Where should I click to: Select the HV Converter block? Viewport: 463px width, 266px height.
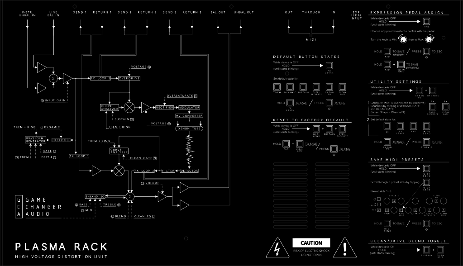point(189,116)
